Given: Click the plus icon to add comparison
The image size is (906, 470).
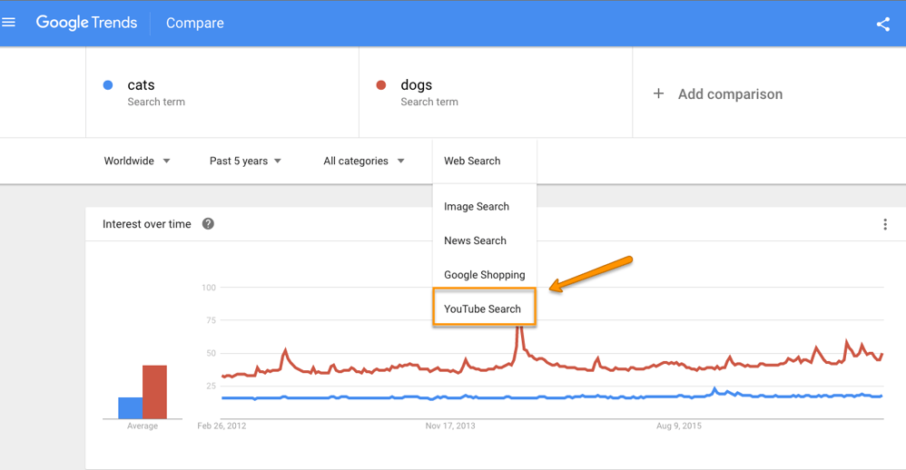Looking at the screenshot, I should tap(659, 93).
